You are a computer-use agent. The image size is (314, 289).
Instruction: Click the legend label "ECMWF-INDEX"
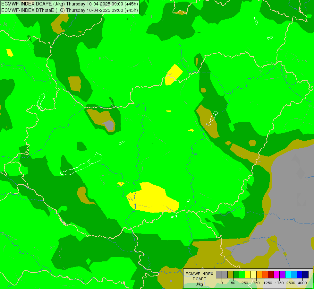click(199, 274)
